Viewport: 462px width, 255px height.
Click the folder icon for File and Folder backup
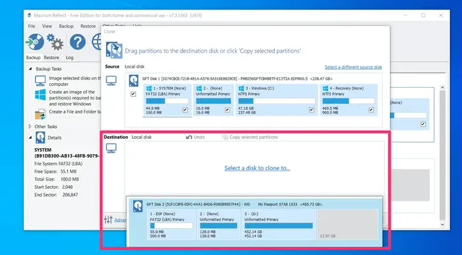tap(41, 114)
